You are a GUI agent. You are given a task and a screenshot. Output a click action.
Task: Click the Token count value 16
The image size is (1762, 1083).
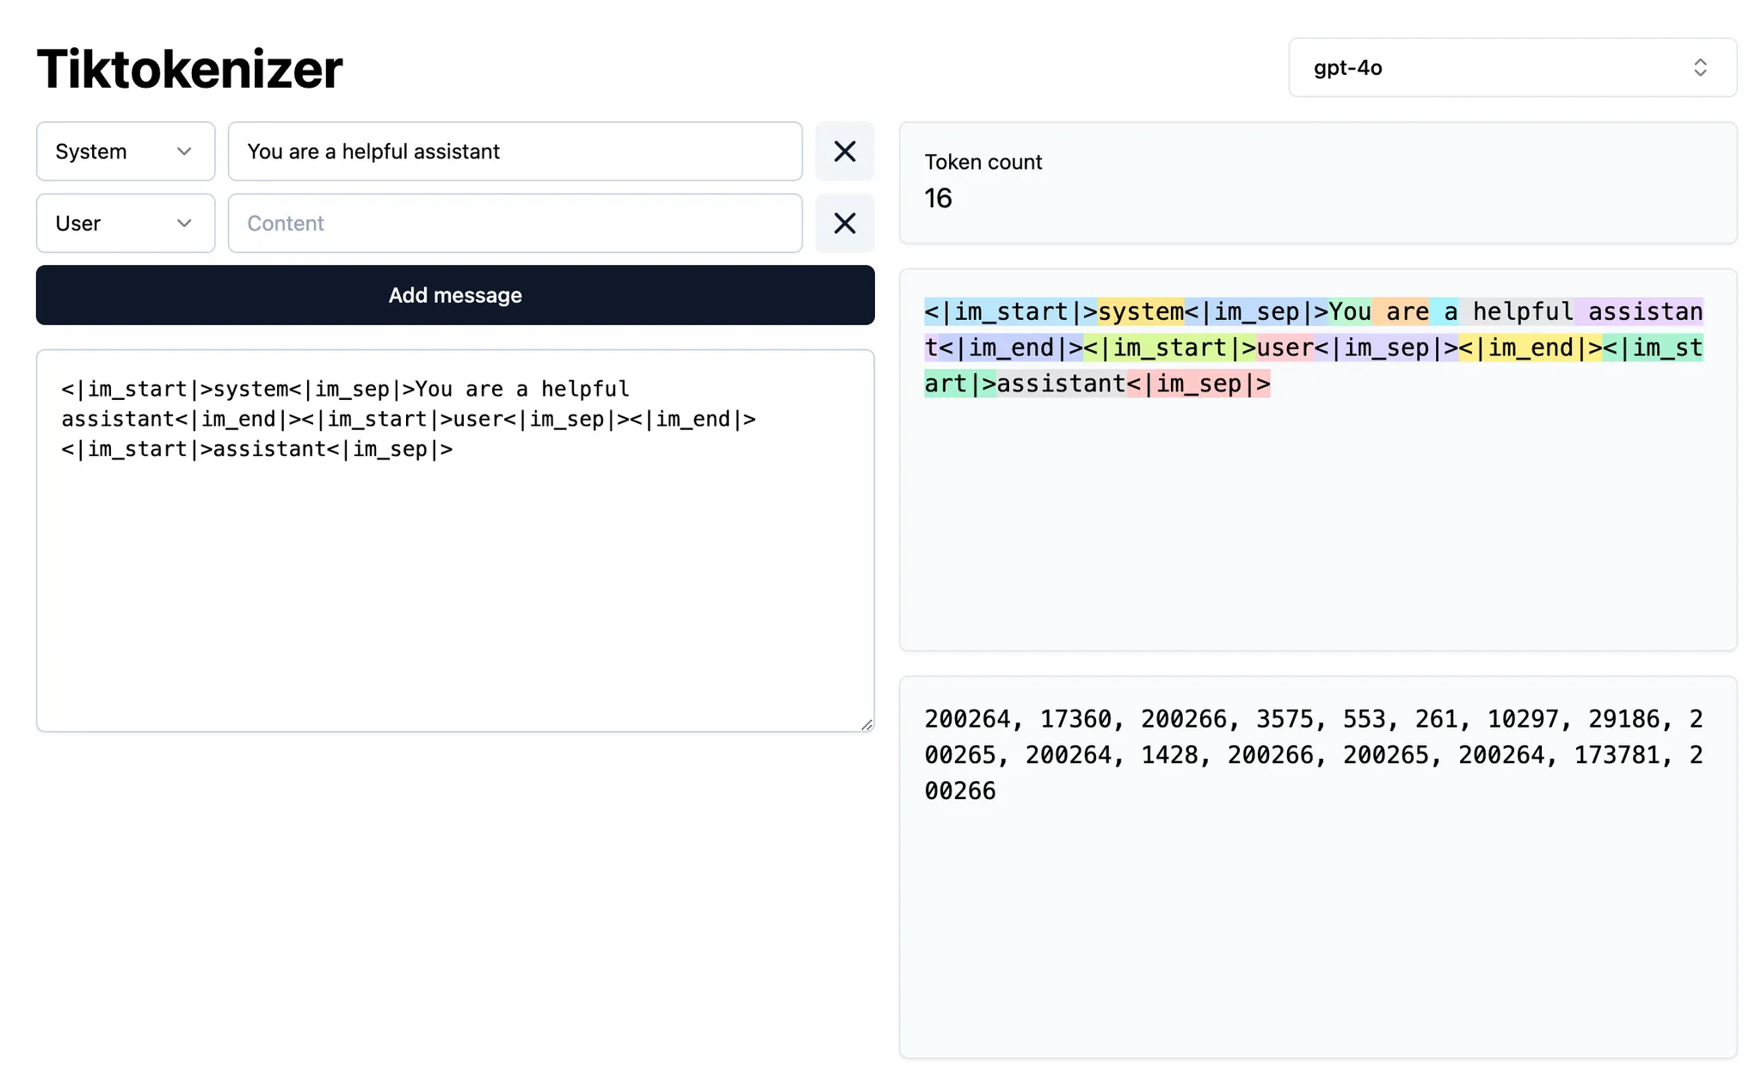click(938, 199)
